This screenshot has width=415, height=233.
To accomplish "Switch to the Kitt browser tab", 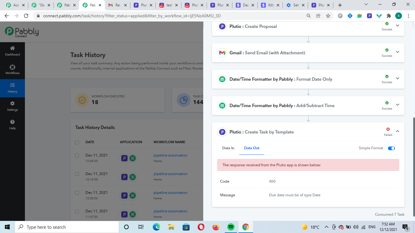I will [270, 5].
